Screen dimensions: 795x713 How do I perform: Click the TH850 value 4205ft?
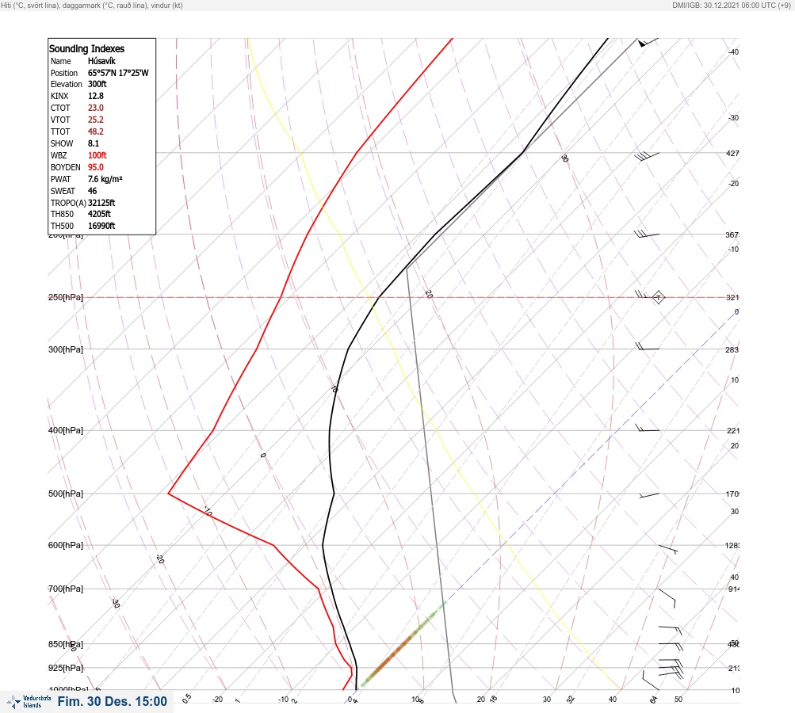tap(99, 214)
